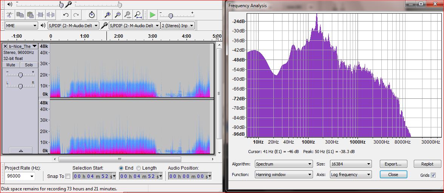Click the Close button in Frequency Analysis
Screen dimensions: 444x193
(x=393, y=175)
